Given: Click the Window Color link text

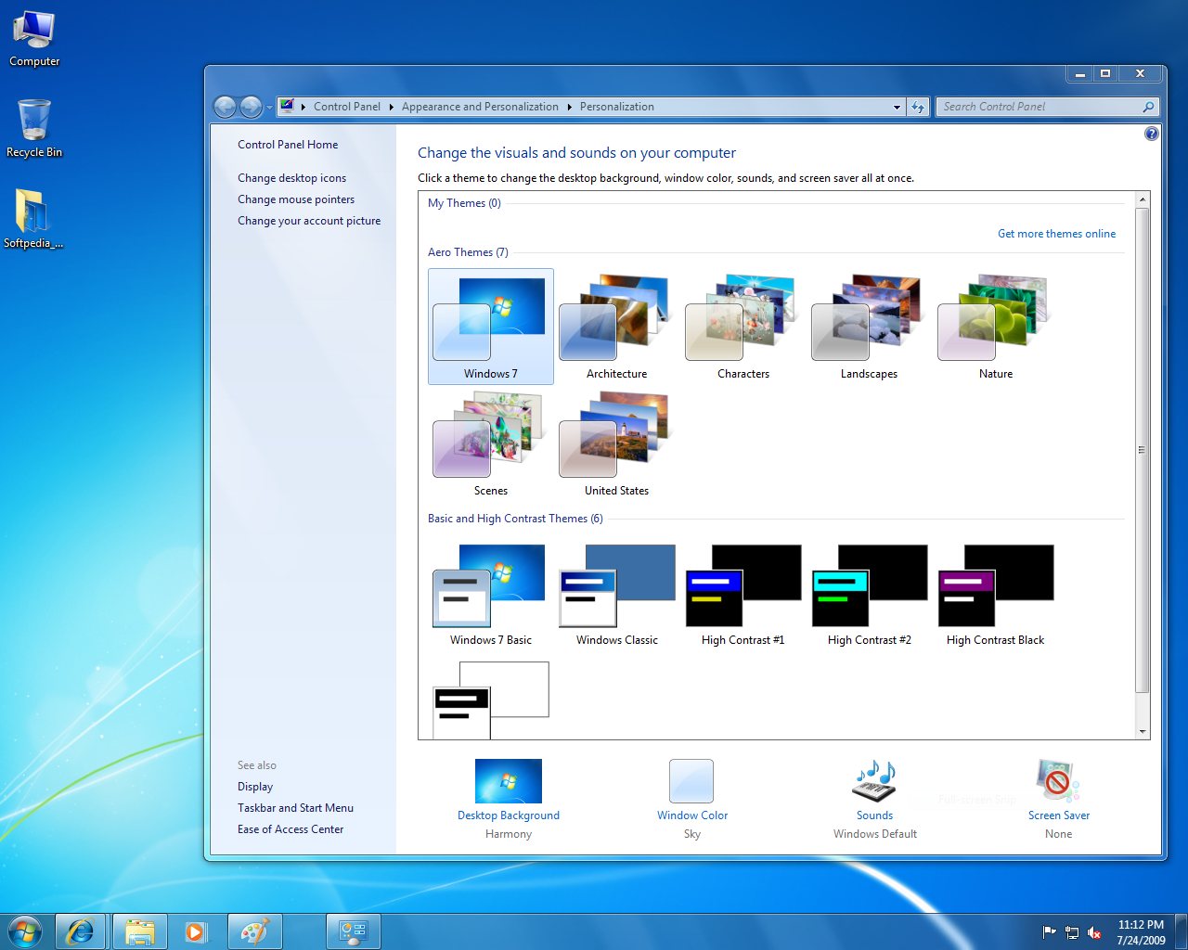Looking at the screenshot, I should pos(692,815).
